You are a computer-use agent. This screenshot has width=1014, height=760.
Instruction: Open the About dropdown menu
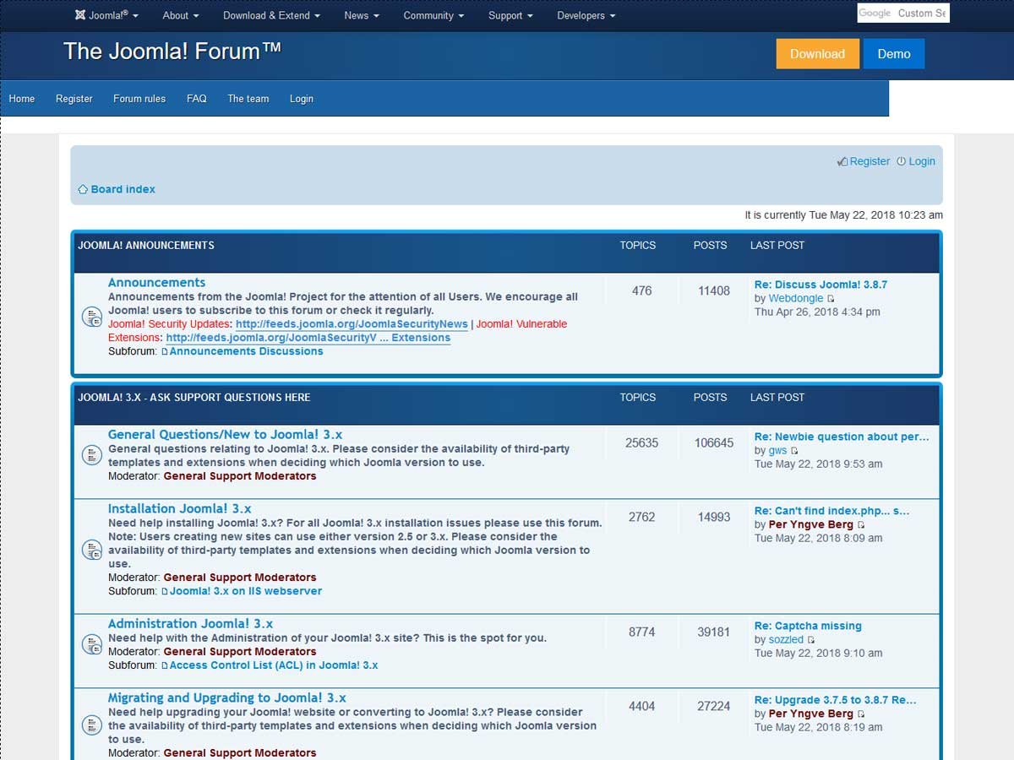tap(181, 15)
